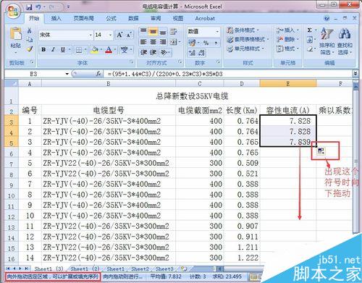Decrease the cell indent

click(x=144, y=52)
